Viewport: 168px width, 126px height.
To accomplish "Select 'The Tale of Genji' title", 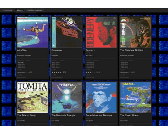I will (26, 115).
